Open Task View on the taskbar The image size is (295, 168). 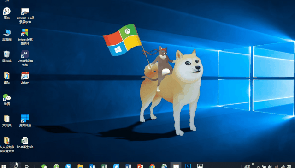point(27,166)
